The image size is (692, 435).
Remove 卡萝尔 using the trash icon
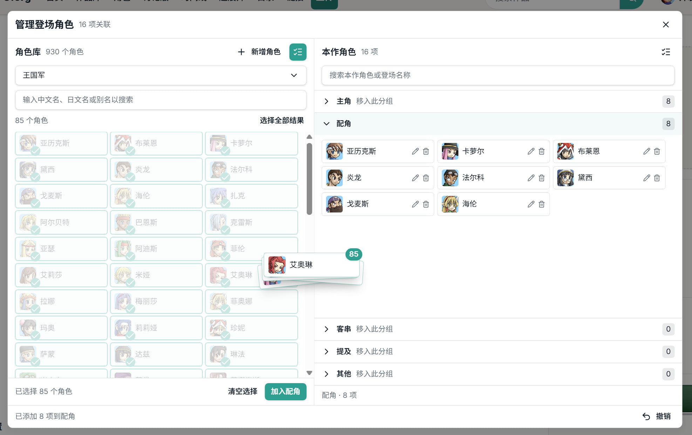click(x=541, y=151)
